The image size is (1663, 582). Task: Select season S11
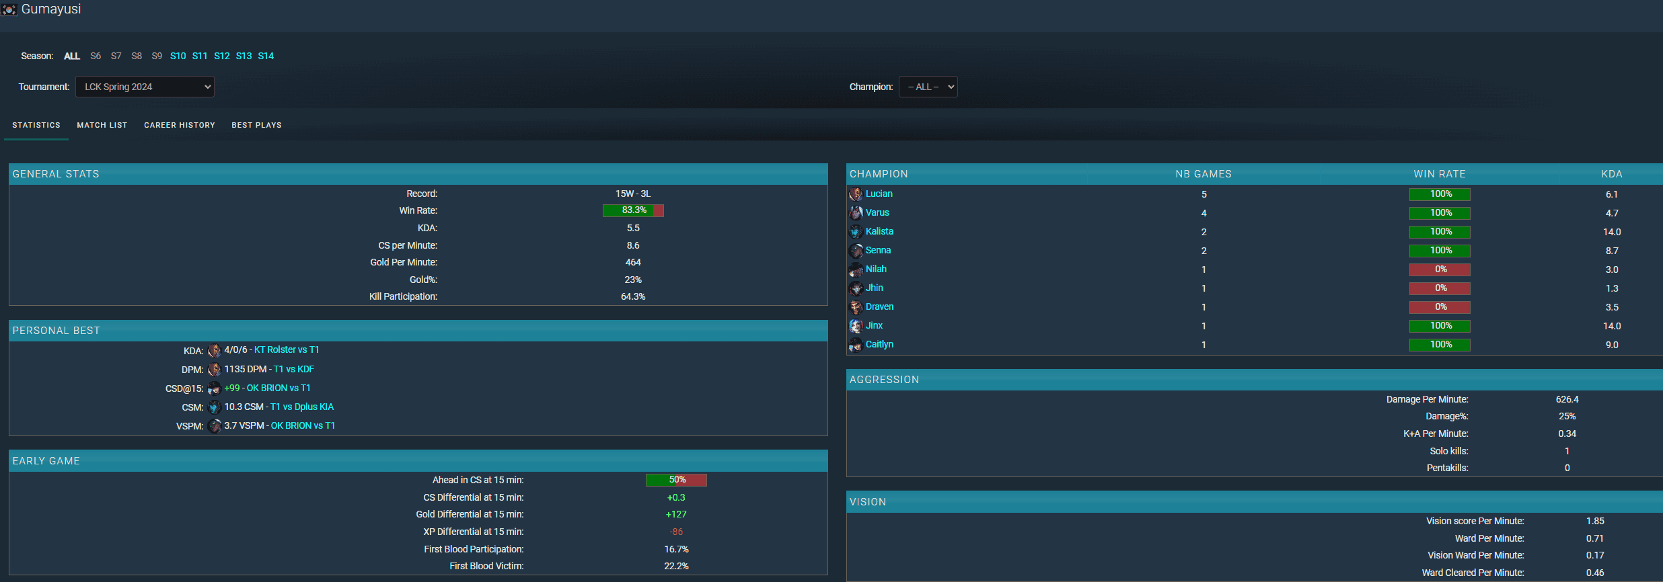[200, 56]
